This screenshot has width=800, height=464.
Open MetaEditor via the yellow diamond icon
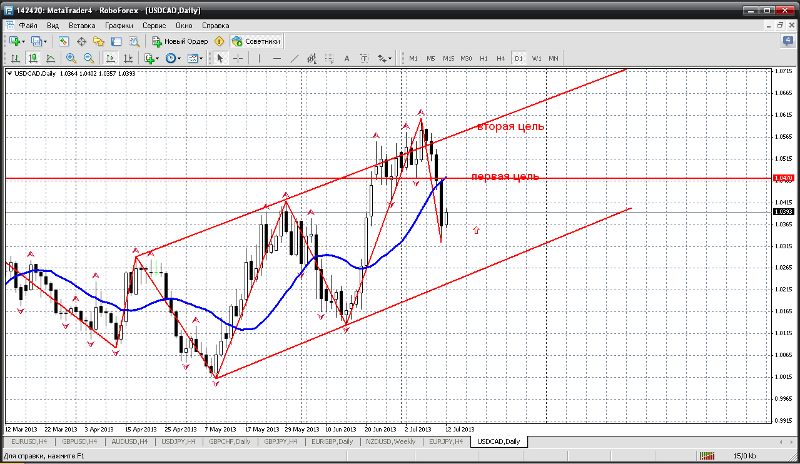click(219, 41)
